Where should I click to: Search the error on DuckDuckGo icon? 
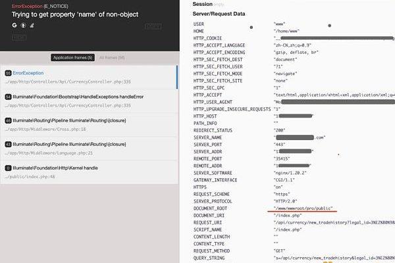(23, 25)
